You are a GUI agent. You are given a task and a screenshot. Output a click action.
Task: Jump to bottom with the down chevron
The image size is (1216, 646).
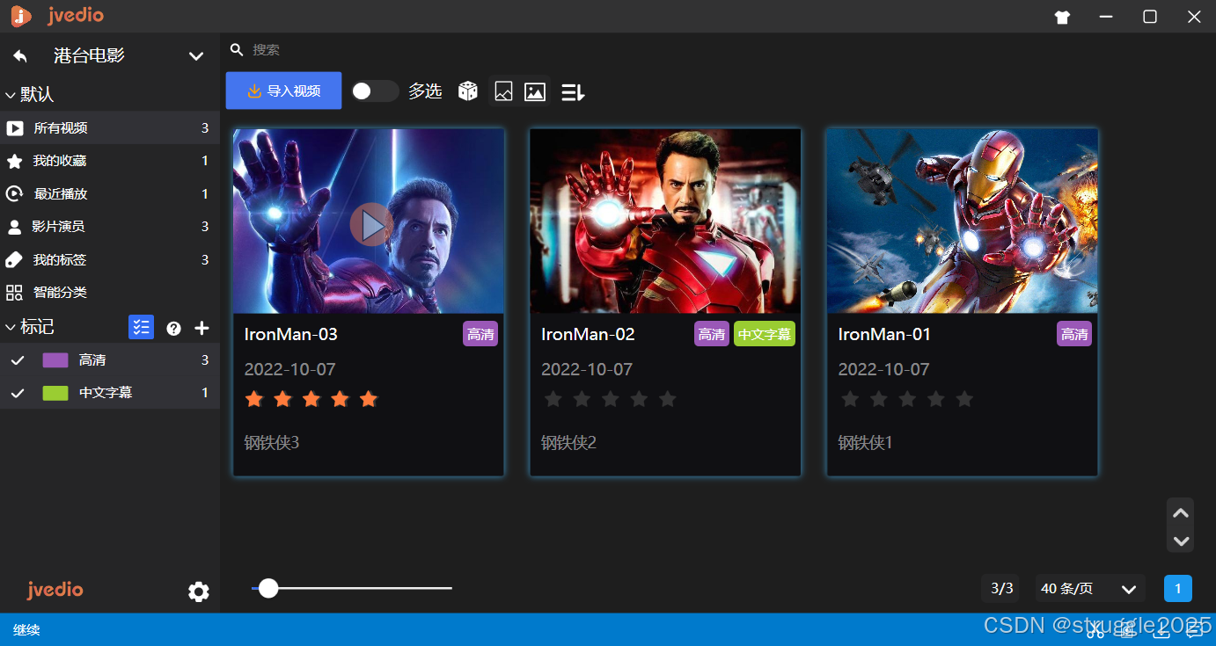click(1181, 541)
